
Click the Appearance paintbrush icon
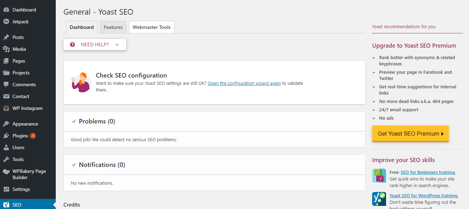(x=6, y=124)
